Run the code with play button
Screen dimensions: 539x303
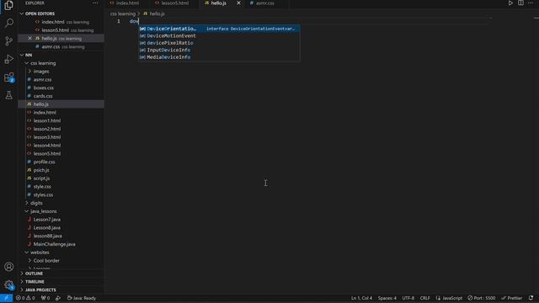510,3
